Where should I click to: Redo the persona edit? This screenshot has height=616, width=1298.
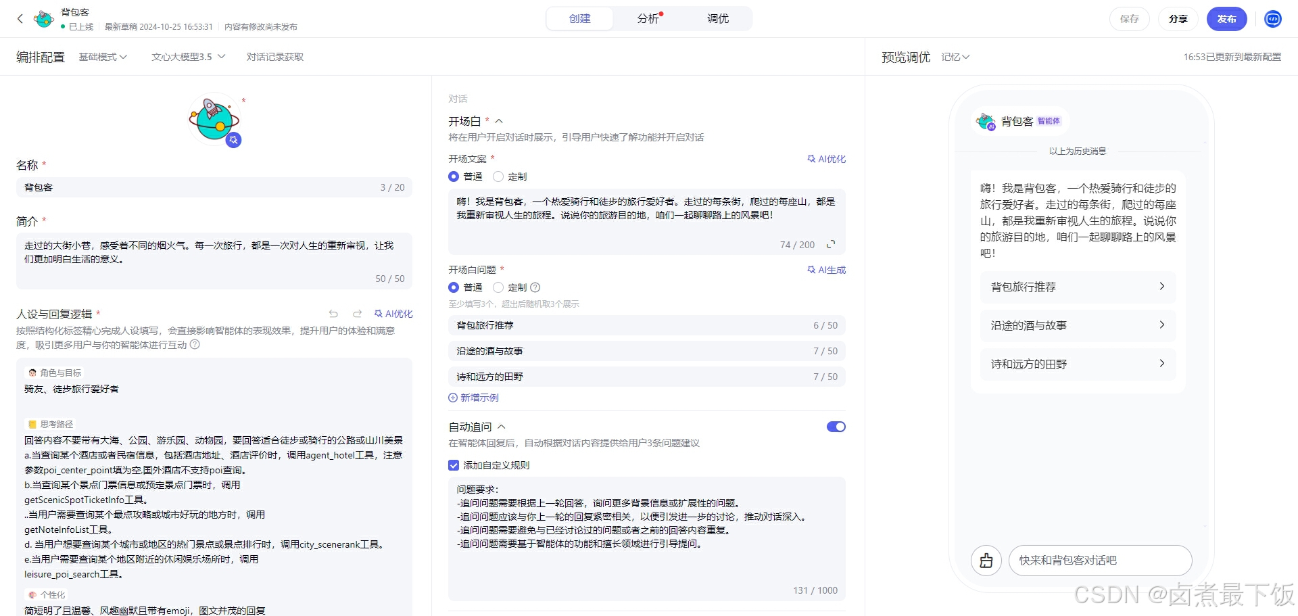(357, 314)
